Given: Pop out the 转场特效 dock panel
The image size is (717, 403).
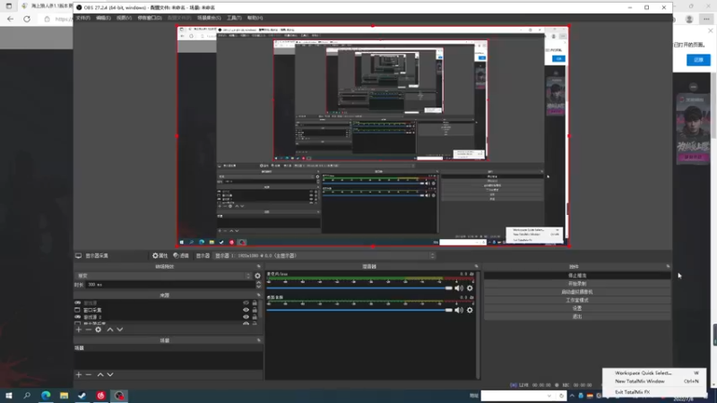Looking at the screenshot, I should pos(259,266).
